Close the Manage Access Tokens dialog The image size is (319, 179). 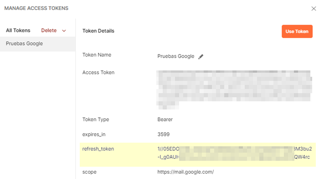coord(314,9)
